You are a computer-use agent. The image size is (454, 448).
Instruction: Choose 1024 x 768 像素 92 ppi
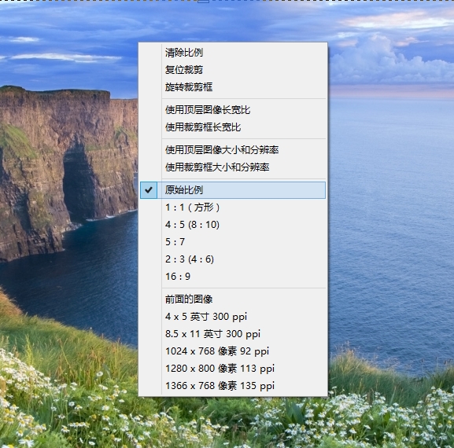[x=233, y=351]
